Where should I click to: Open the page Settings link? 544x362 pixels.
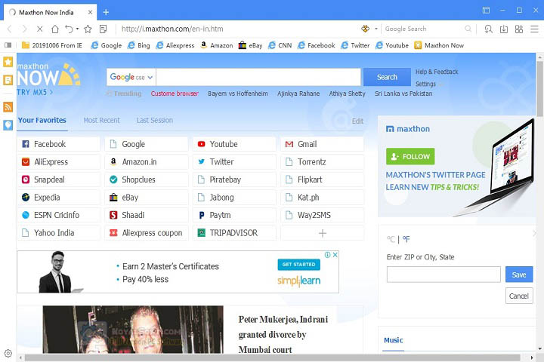point(425,84)
